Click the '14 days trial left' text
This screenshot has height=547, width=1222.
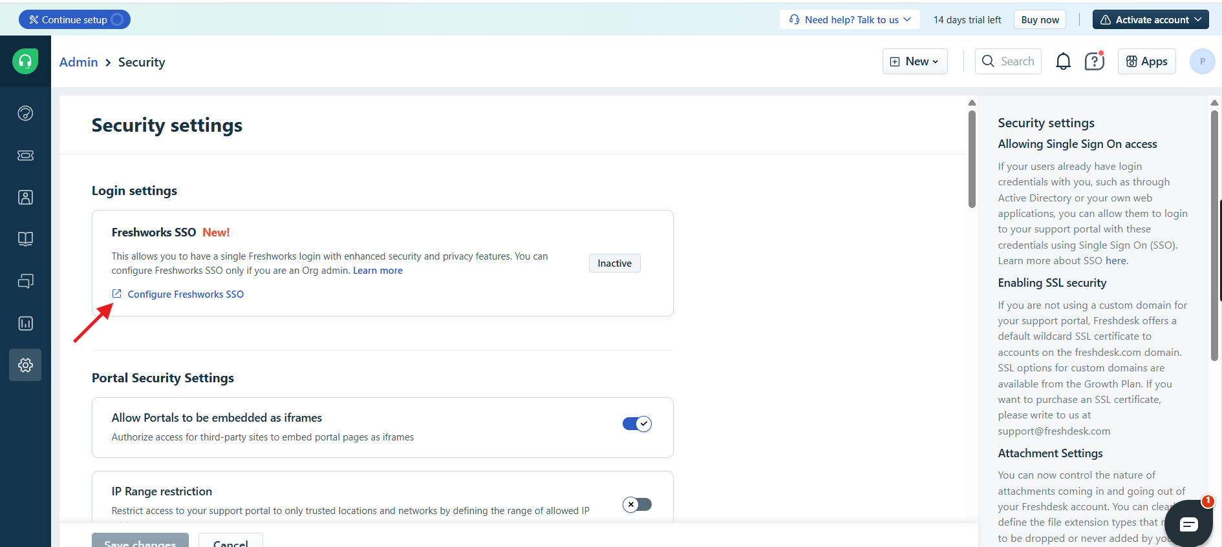(967, 19)
